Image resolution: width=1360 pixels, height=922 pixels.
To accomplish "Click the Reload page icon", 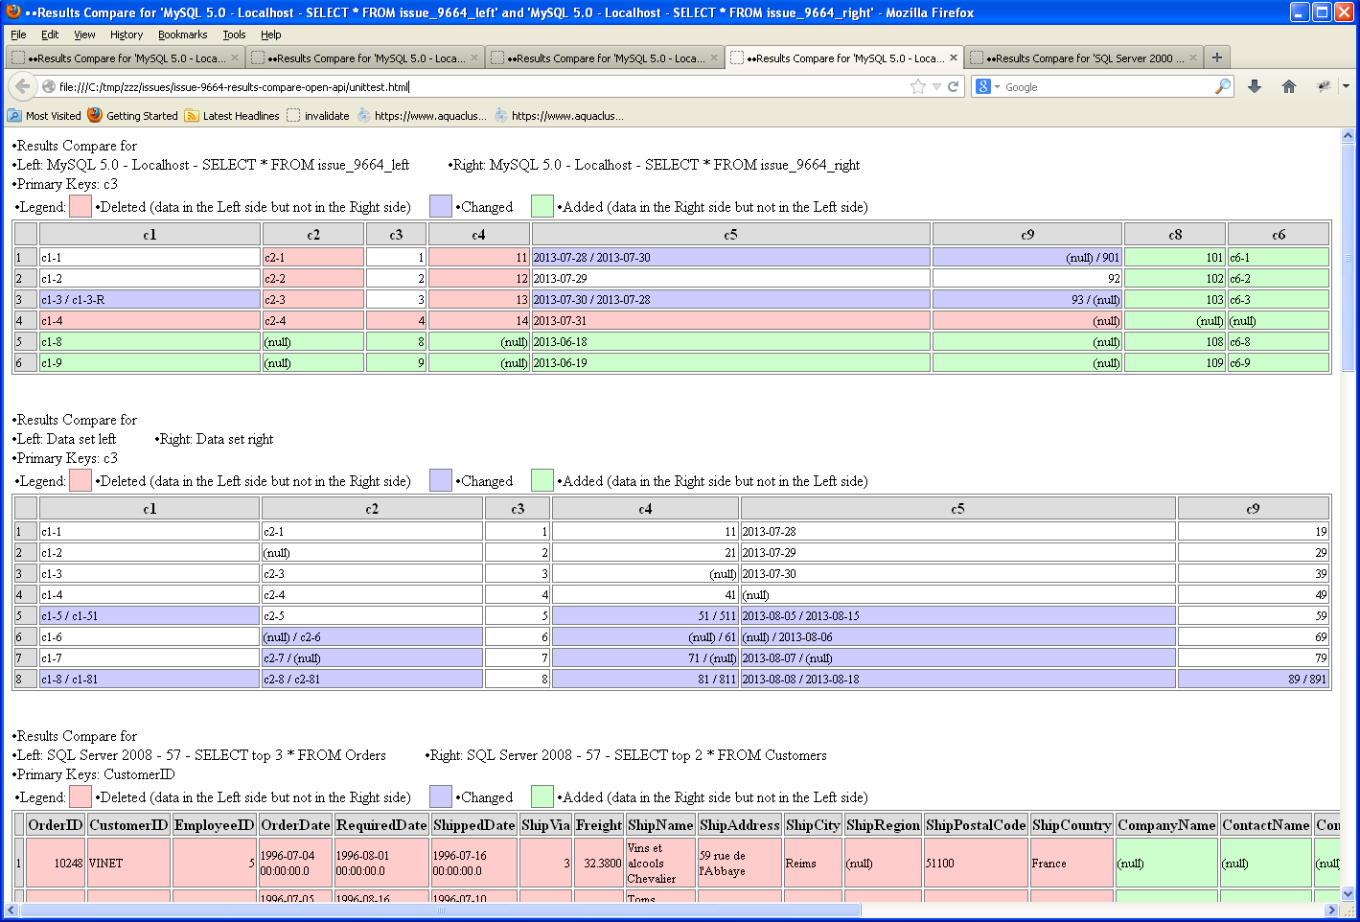I will pyautogui.click(x=954, y=86).
